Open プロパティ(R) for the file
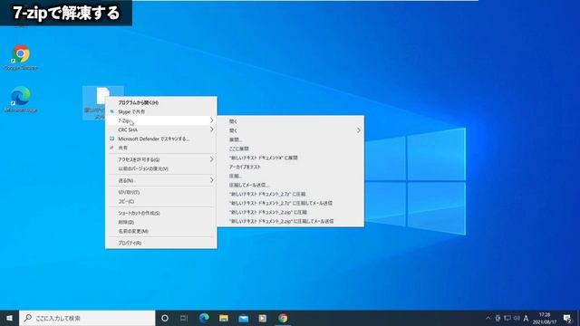 coord(161,243)
